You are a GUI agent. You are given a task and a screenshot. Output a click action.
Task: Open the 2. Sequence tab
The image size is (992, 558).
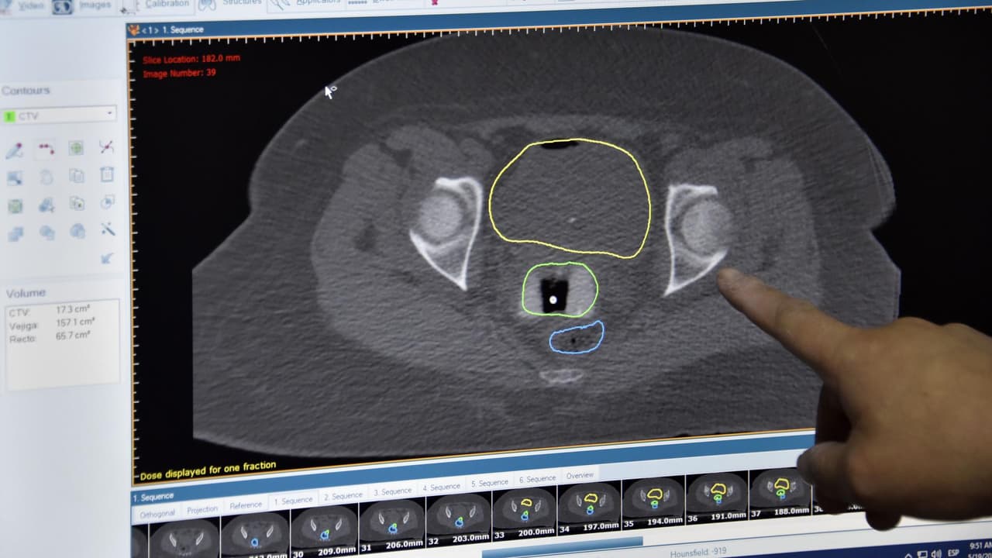[343, 495]
